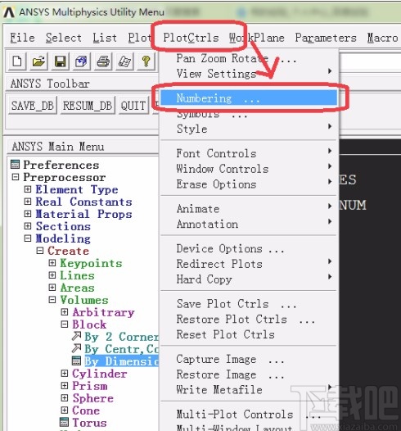Screen dimensions: 401x431
Task: Expand the Lines tree node
Action: (x=52, y=274)
